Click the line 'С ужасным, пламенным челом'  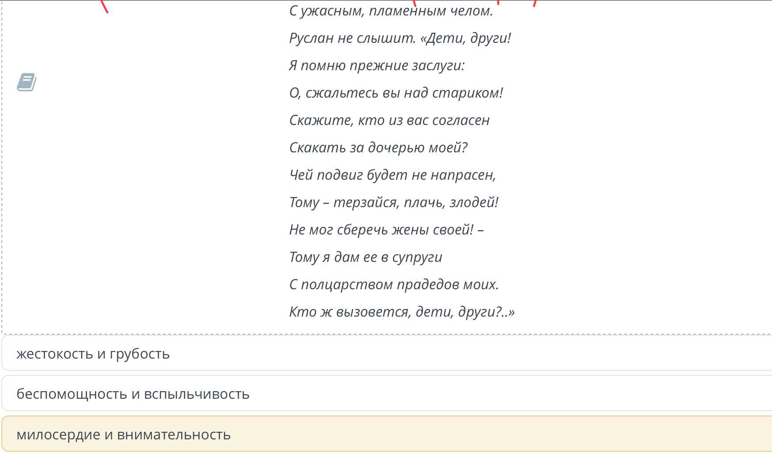click(391, 11)
